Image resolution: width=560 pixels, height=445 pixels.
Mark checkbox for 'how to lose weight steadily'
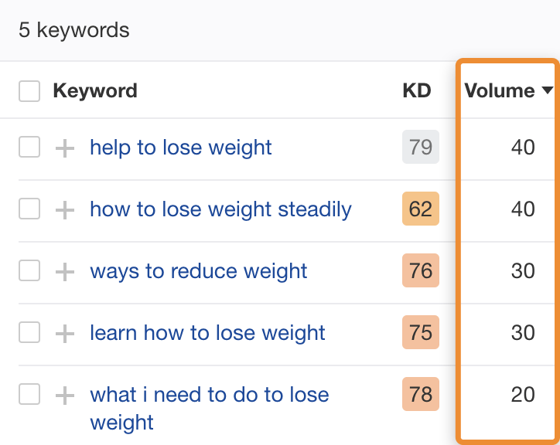tap(29, 209)
